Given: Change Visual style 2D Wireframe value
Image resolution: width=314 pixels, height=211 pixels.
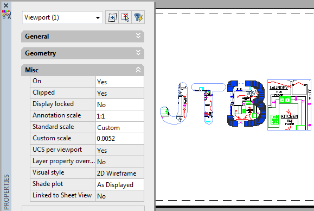Looking at the screenshot, I should pos(120,173).
